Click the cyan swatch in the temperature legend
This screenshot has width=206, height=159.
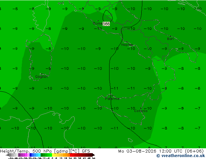coord(40,155)
